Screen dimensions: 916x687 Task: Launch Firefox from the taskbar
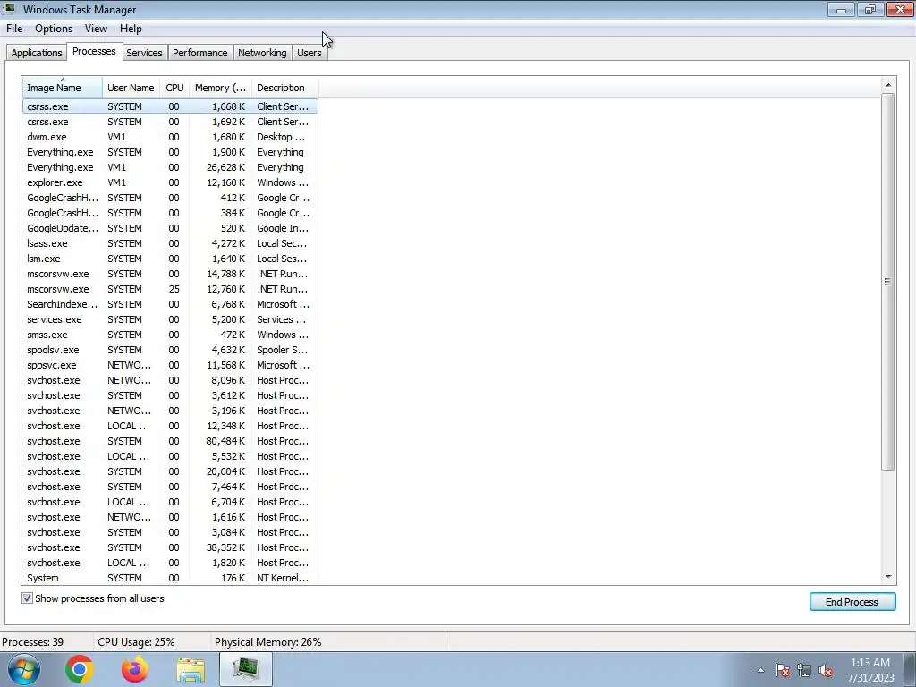tap(135, 669)
